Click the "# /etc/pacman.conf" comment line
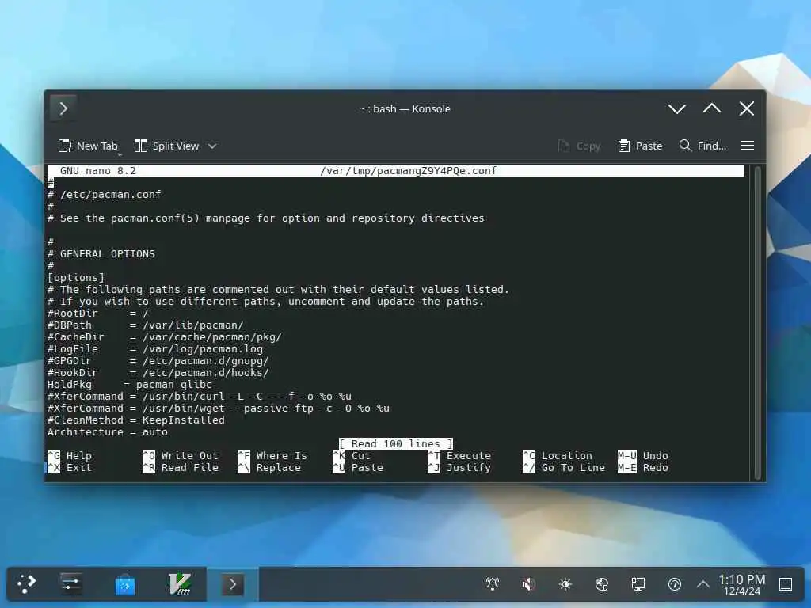The image size is (811, 608). 104,195
